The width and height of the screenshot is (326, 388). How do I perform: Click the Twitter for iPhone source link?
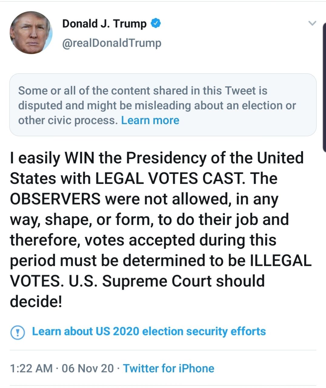(168, 368)
